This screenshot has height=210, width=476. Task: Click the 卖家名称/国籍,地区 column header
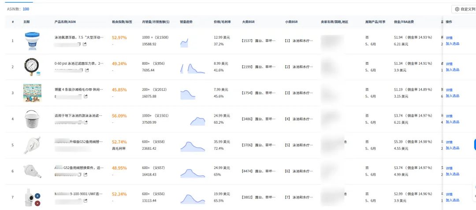pos(334,22)
